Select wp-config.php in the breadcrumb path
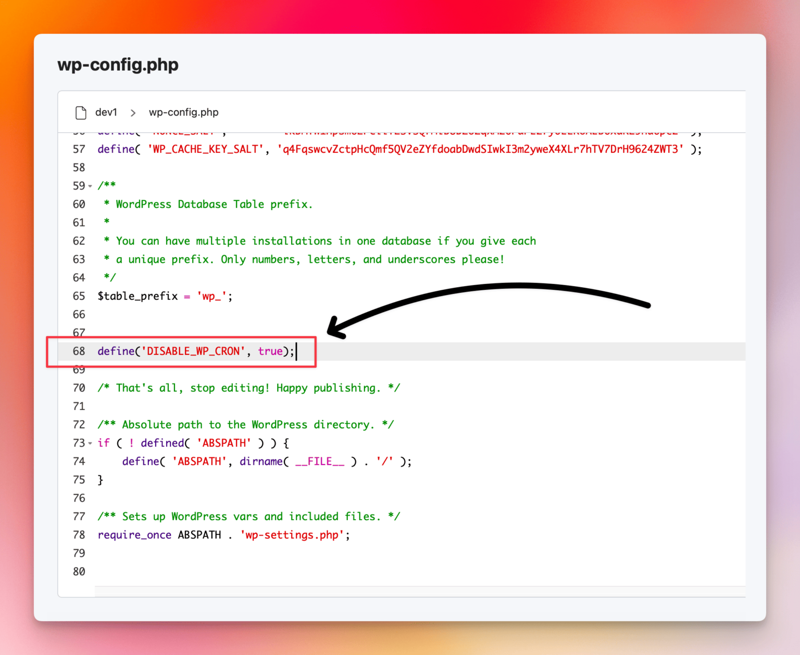 pyautogui.click(x=183, y=112)
